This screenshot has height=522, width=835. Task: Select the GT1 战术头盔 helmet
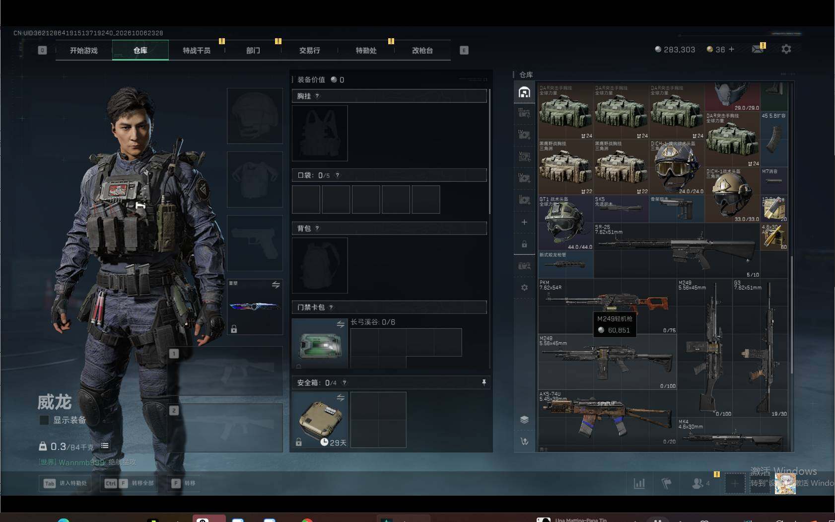(566, 223)
